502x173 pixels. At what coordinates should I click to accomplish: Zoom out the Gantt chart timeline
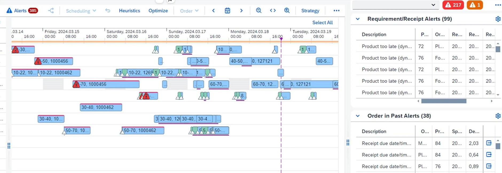[258, 11]
